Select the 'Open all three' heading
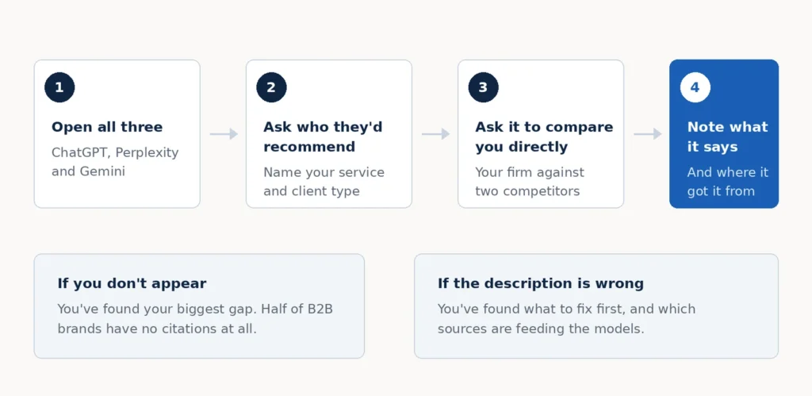Viewport: 812px width, 396px height. [107, 127]
